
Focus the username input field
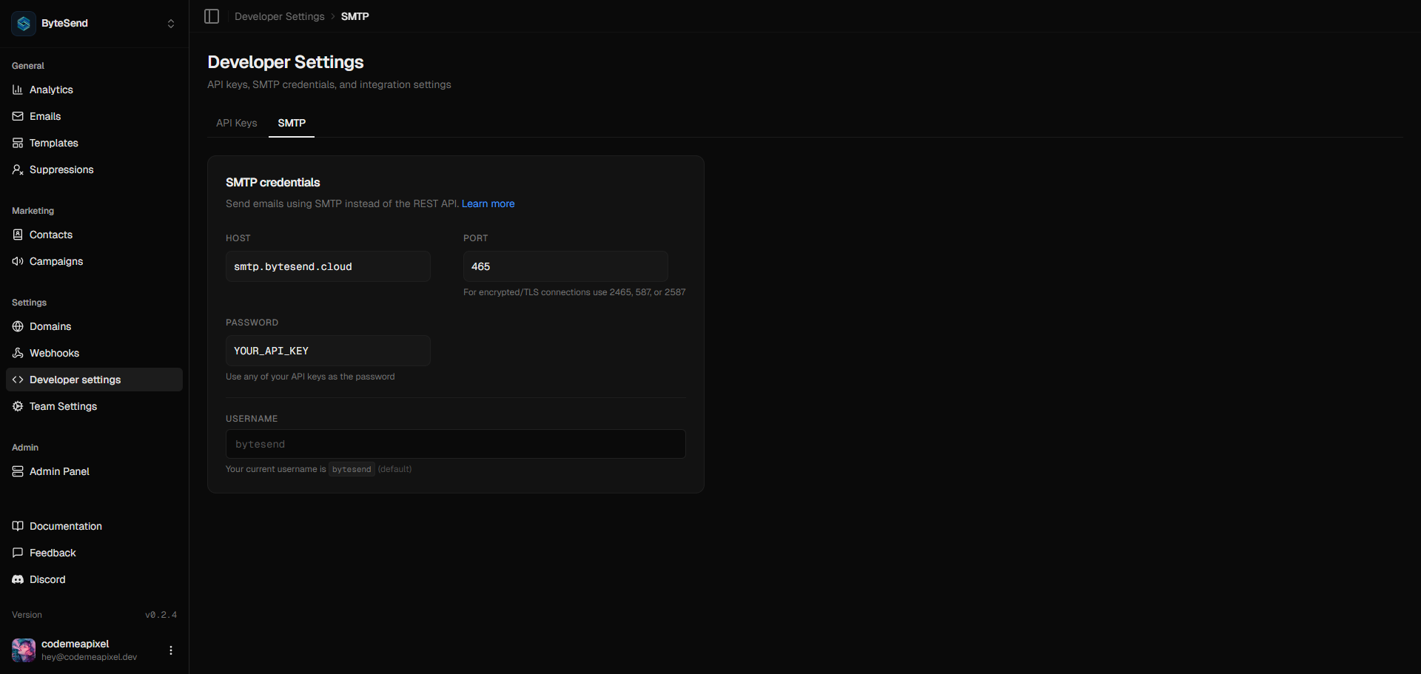pos(456,444)
